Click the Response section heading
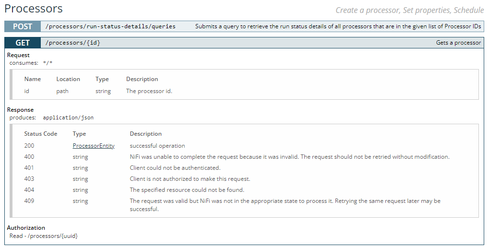 pos(20,110)
